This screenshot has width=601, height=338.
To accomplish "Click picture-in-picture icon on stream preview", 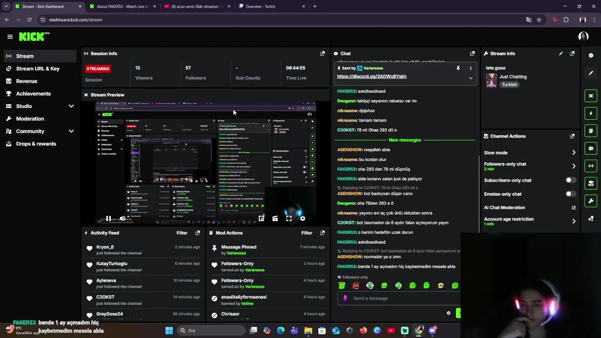I will pyautogui.click(x=262, y=218).
